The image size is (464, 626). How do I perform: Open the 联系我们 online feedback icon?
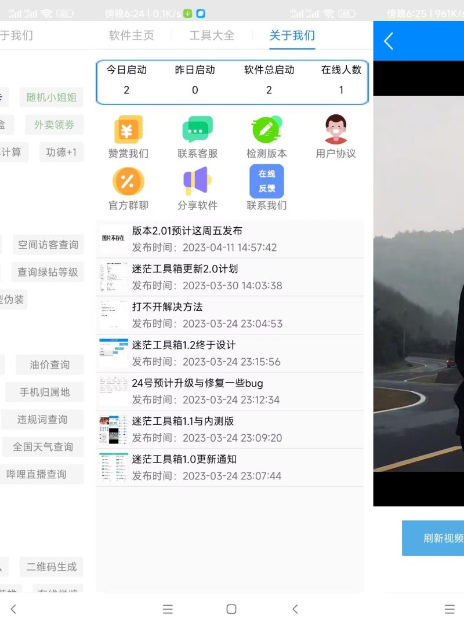click(266, 181)
